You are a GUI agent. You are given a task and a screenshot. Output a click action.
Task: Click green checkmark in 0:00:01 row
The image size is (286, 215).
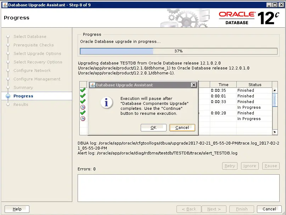[83, 96]
